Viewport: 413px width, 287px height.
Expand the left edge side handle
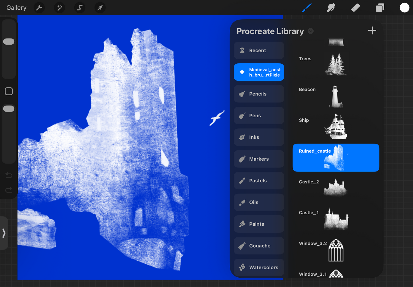coord(4,233)
